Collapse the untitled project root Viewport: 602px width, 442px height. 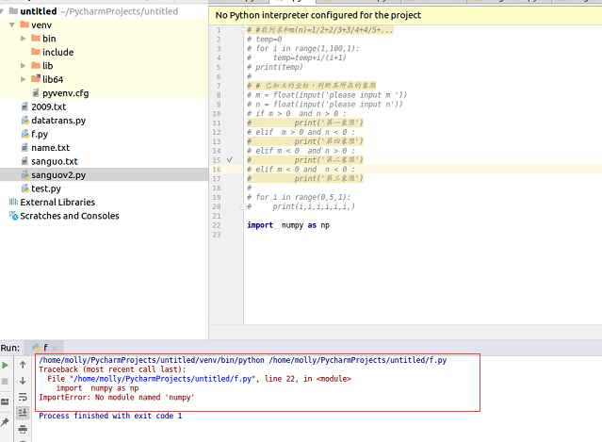click(x=2, y=11)
